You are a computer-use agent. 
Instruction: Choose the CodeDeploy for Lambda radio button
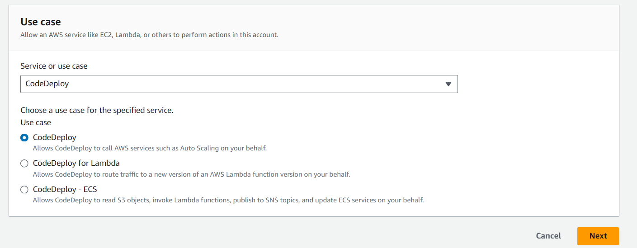click(24, 164)
